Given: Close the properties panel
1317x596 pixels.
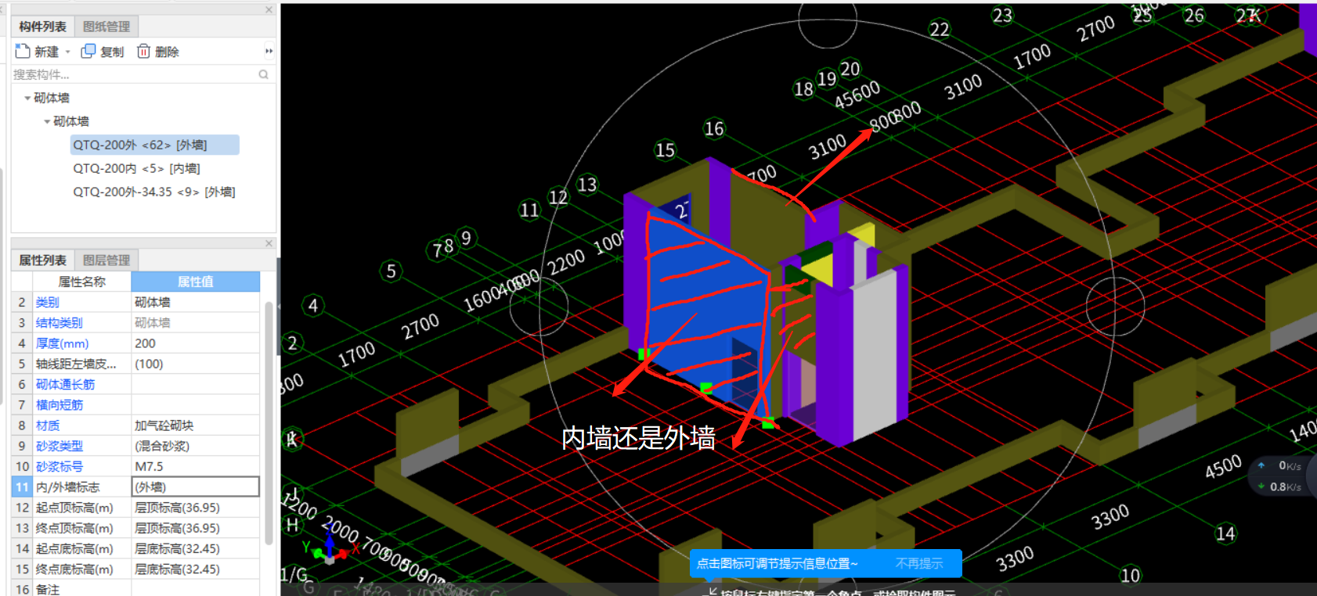Looking at the screenshot, I should coord(269,243).
